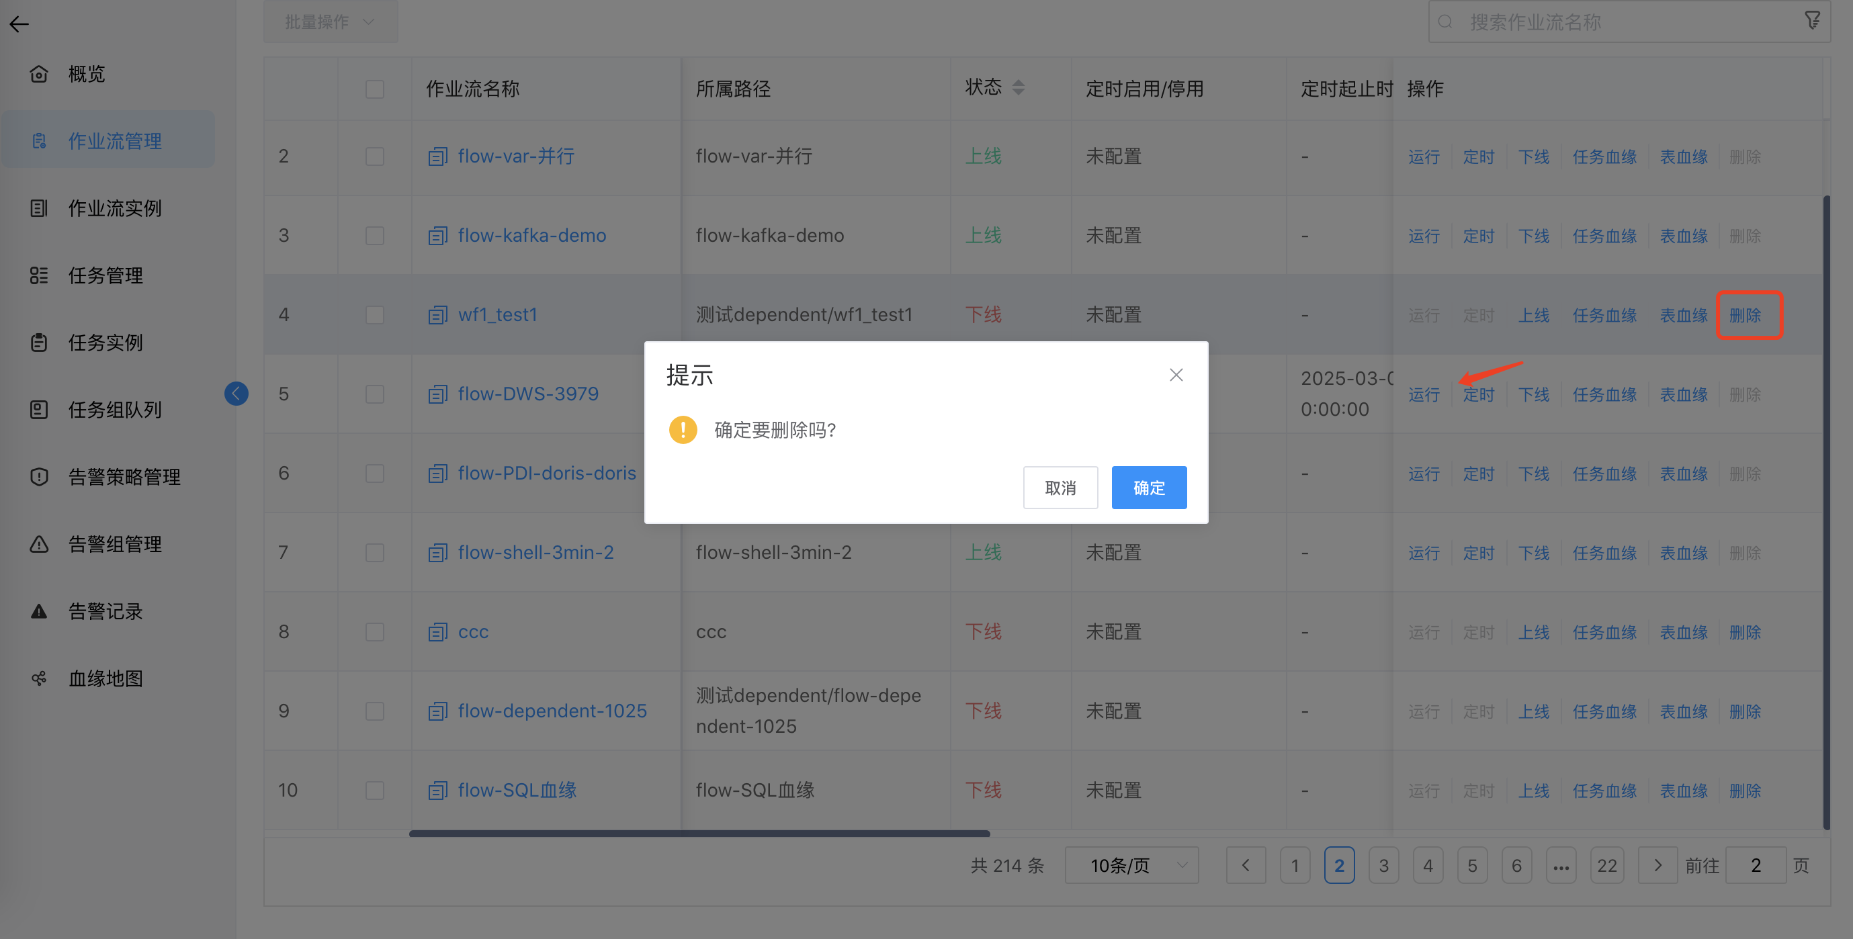The width and height of the screenshot is (1853, 939).
Task: Switch to 告警记录 page
Action: [x=105, y=611]
